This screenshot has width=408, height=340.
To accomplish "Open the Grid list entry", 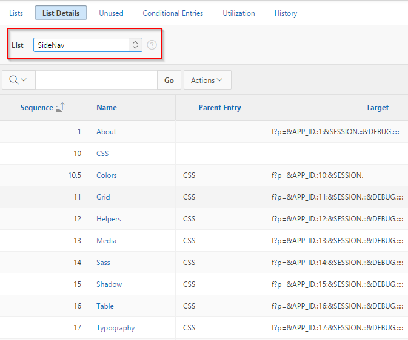I will [103, 197].
